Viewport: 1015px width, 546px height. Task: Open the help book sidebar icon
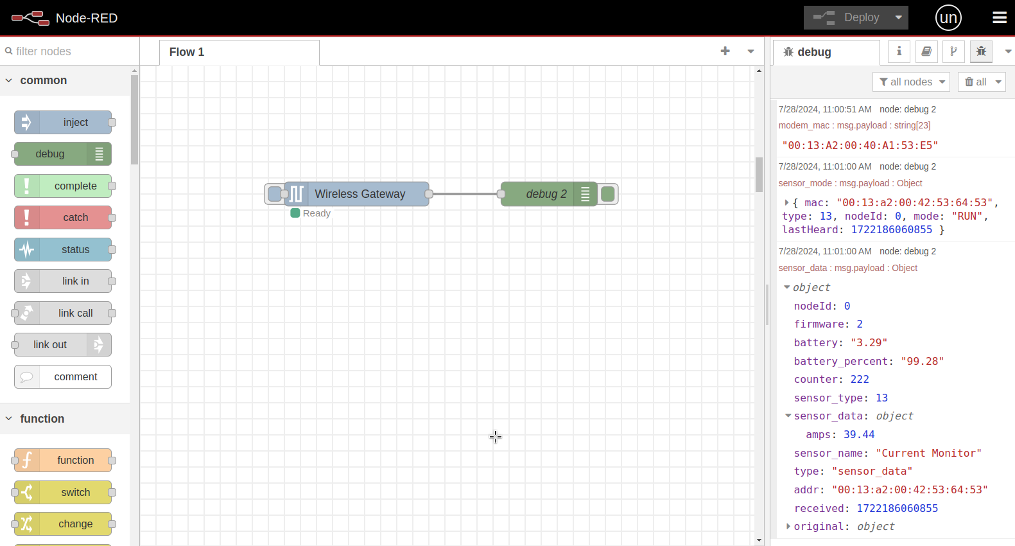click(x=926, y=51)
